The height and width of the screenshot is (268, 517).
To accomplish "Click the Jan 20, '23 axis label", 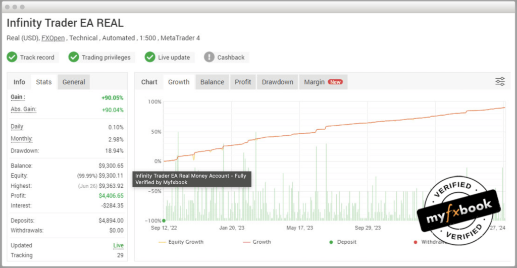I will tap(232, 228).
